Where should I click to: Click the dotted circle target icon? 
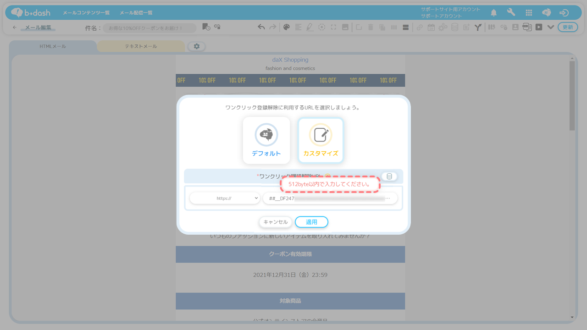point(322,27)
